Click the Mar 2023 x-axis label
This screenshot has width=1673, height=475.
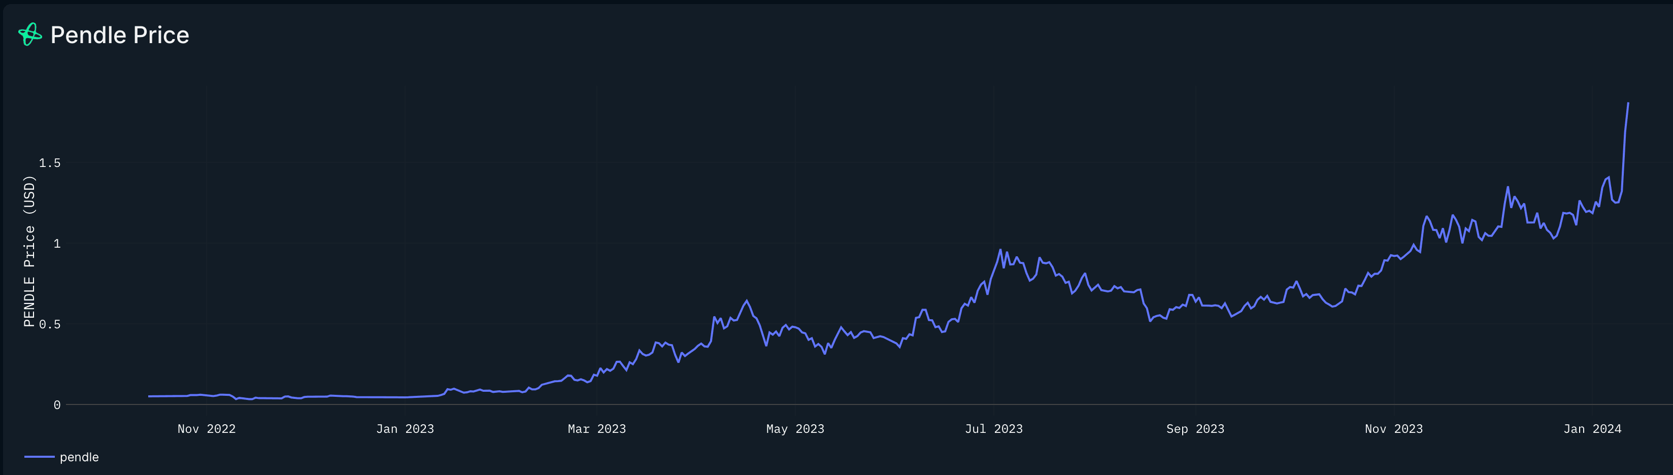click(596, 429)
